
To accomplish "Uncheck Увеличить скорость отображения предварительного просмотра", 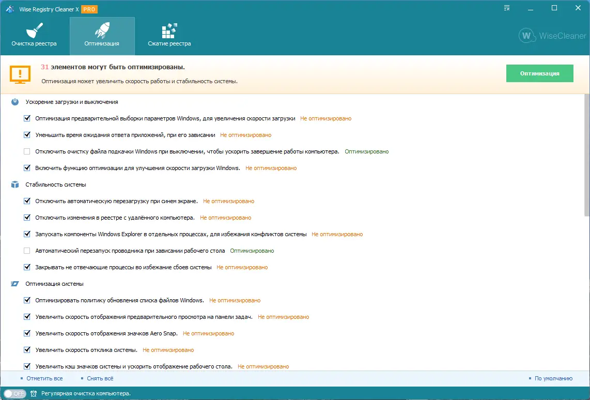I will [27, 317].
